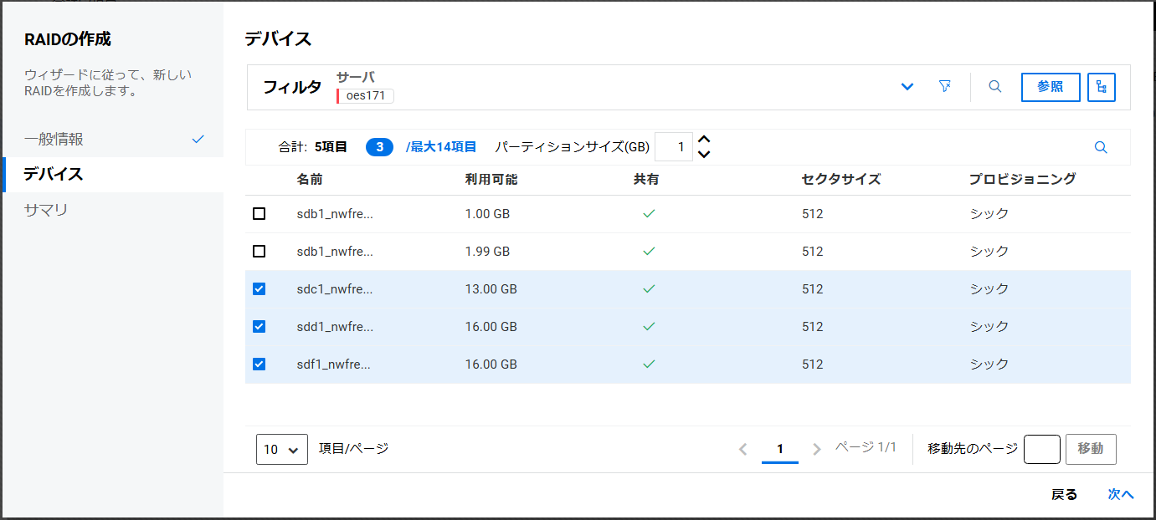Viewport: 1156px width, 520px height.
Task: Expand the filter panel chevron
Action: (x=907, y=87)
